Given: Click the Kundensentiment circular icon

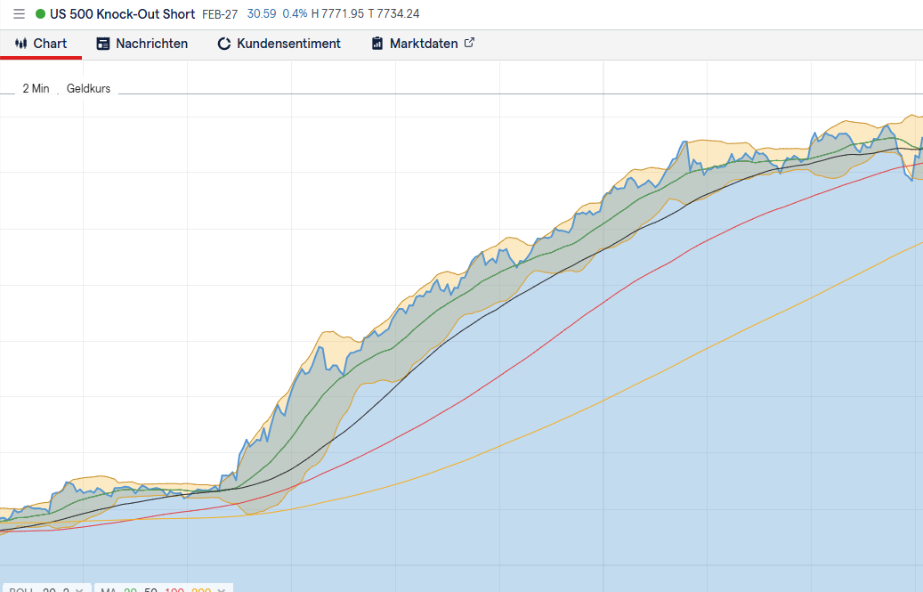Looking at the screenshot, I should [223, 44].
